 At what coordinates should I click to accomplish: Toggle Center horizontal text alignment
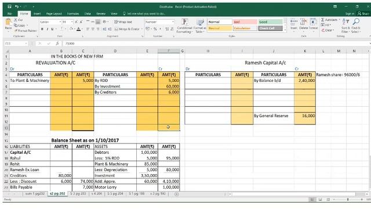93,29
